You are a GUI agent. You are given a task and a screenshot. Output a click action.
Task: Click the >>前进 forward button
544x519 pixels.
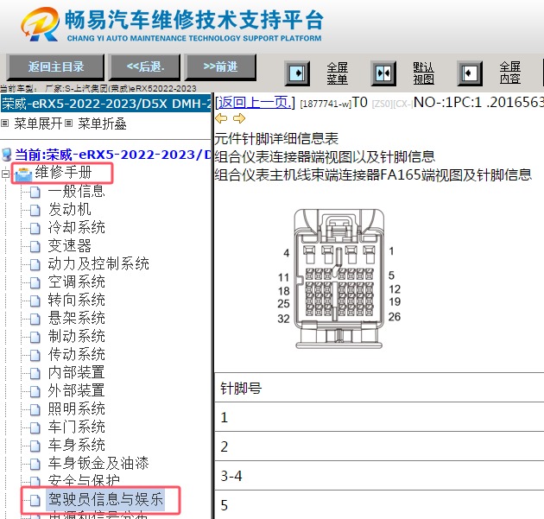[221, 67]
